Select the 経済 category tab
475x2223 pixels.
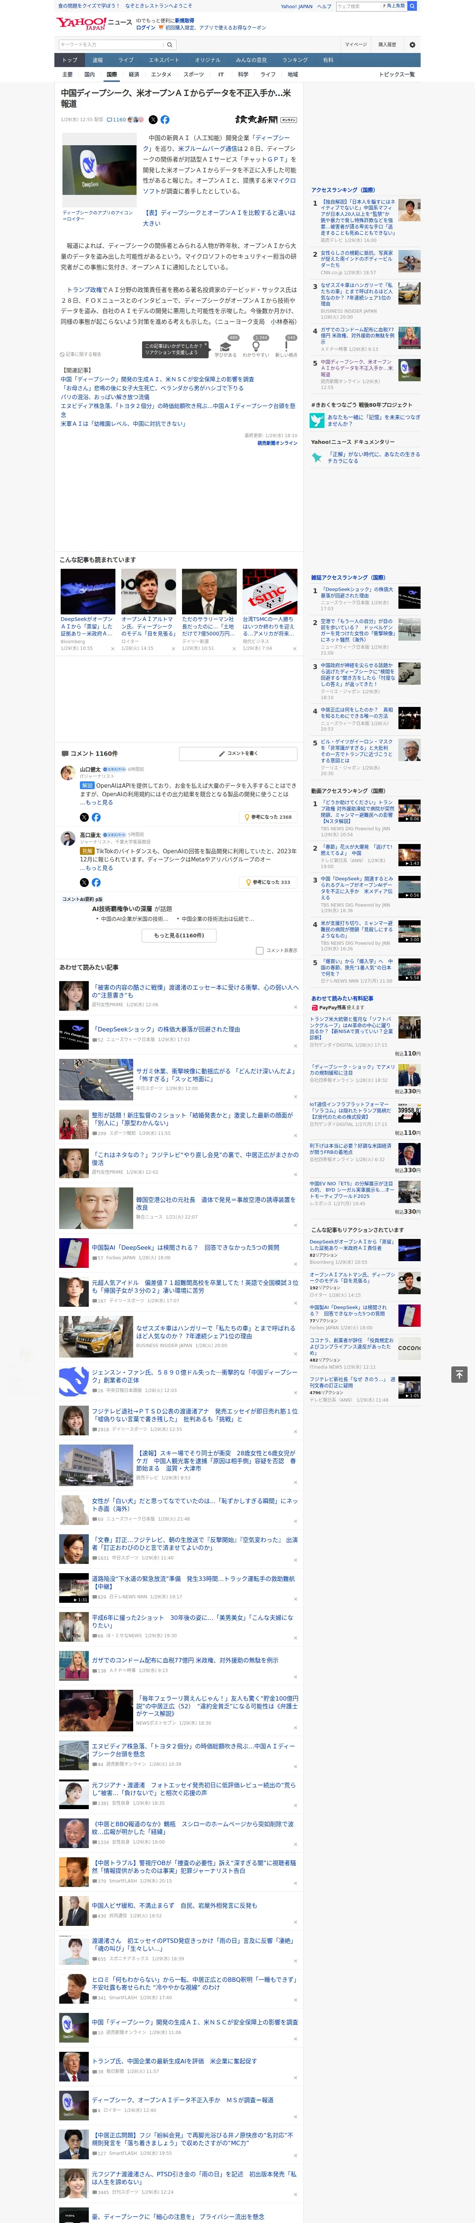pos(134,74)
